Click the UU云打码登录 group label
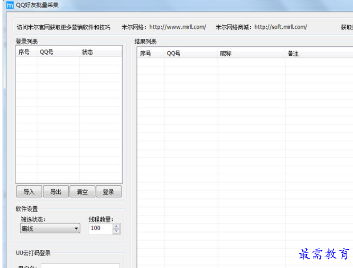The width and height of the screenshot is (353, 268). [33, 253]
